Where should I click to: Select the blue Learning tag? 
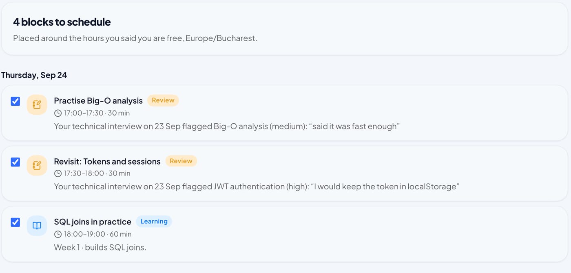[154, 221]
